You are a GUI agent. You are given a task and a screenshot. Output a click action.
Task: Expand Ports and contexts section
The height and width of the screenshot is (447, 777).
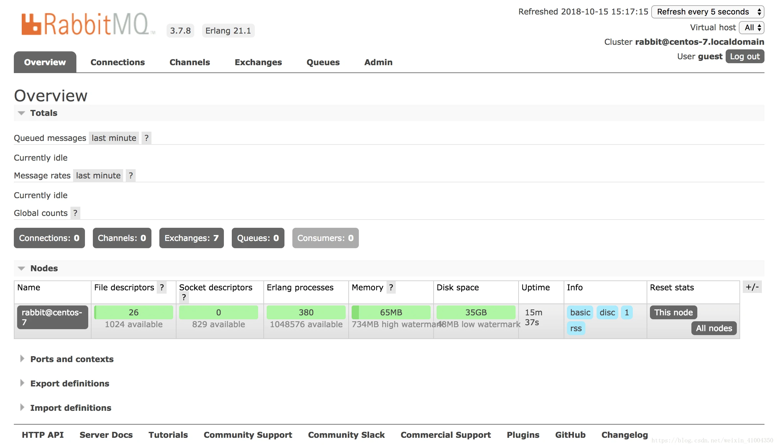tap(71, 359)
